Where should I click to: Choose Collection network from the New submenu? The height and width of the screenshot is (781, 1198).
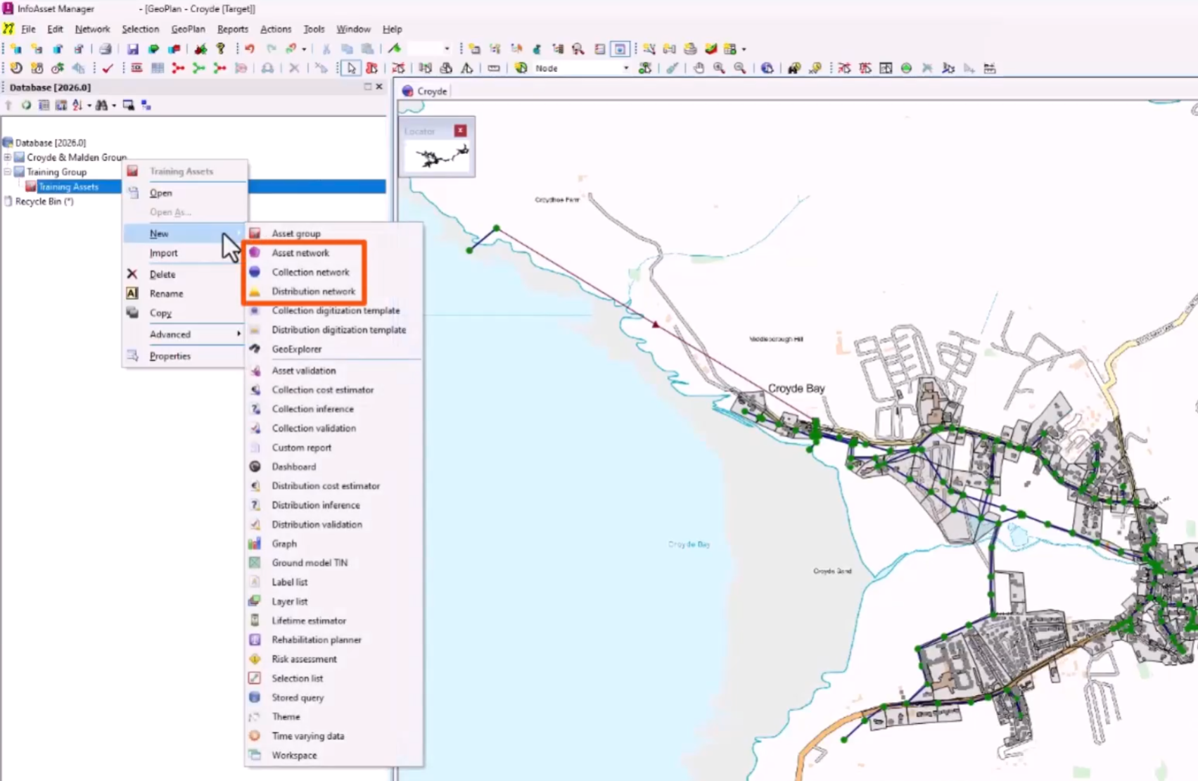310,272
